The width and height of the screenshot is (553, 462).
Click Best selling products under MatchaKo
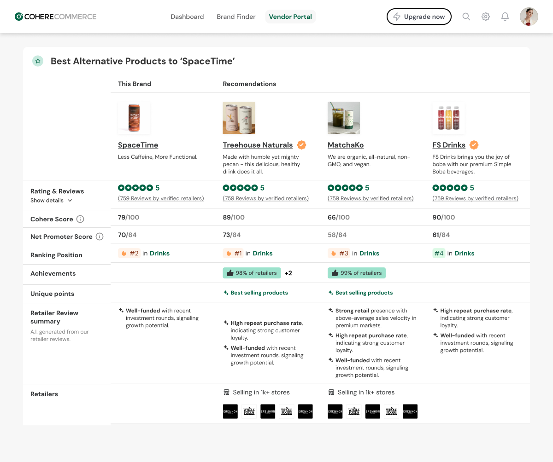pos(360,293)
